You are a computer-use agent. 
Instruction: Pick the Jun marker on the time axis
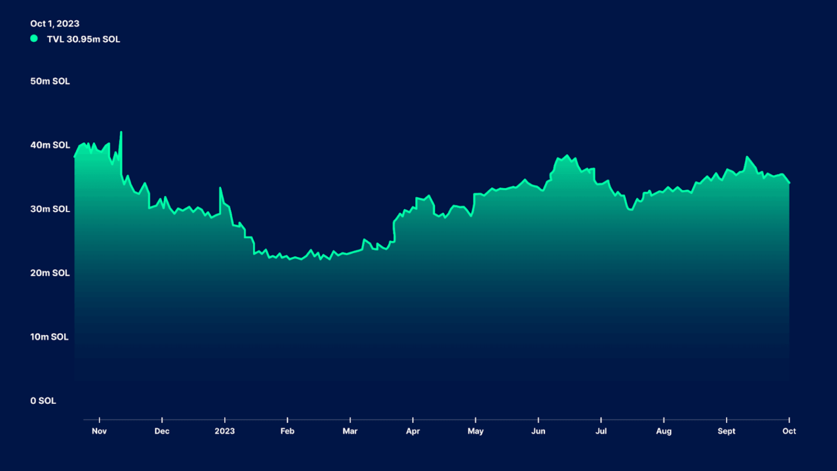click(538, 431)
